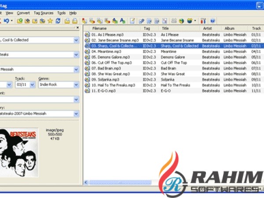
Task: Open the Convert menu
Action: (23, 13)
